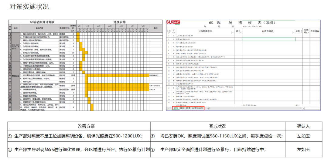Click the long orange bar in row 14
Image resolution: width=328 pixels, height=161 pixels.
pos(117,75)
